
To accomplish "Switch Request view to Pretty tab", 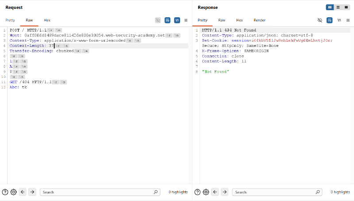I will [10, 20].
